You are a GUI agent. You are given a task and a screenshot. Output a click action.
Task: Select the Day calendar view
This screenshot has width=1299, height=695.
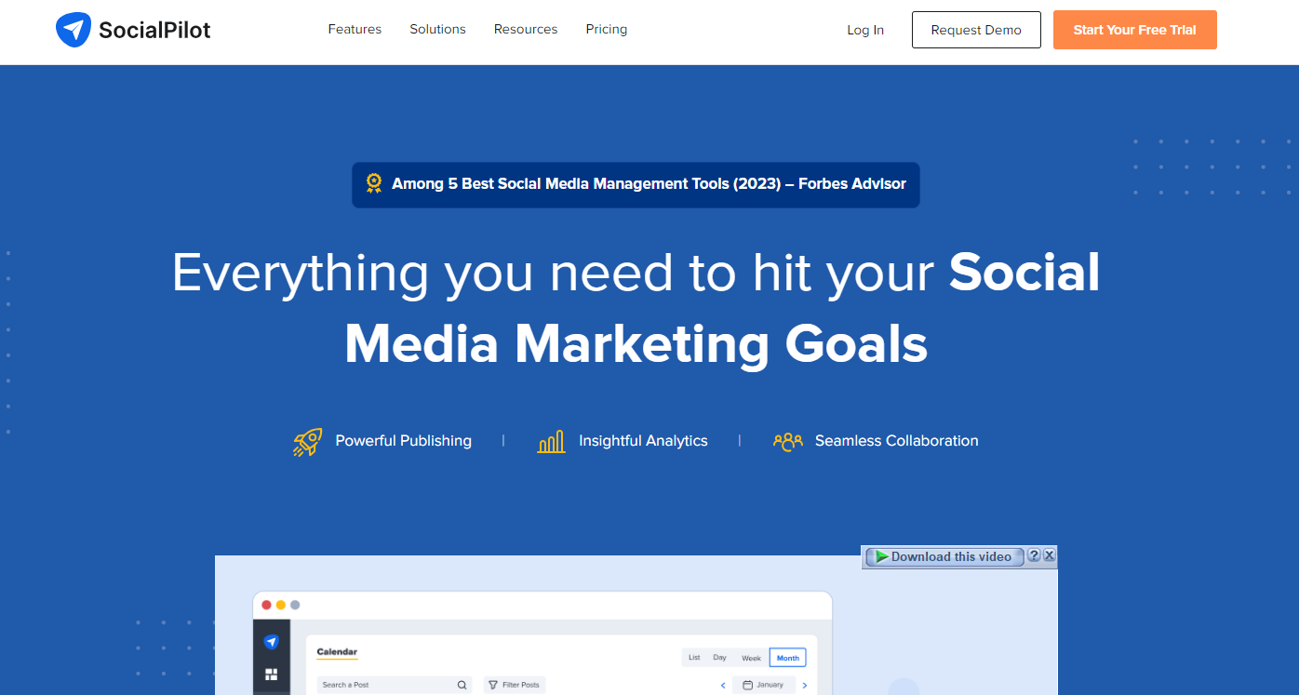(719, 657)
